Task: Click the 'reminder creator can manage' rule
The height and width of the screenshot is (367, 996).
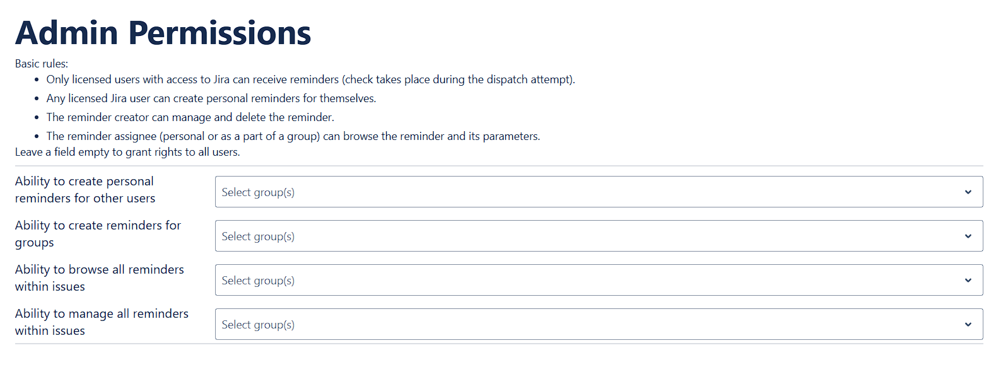Action: click(x=190, y=117)
